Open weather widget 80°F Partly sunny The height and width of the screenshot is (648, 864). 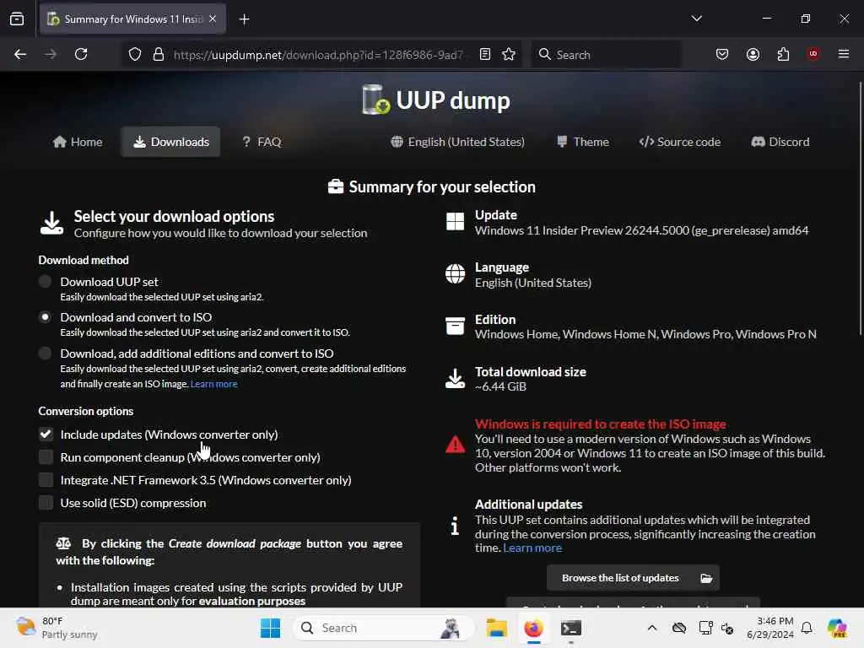pyautogui.click(x=57, y=628)
